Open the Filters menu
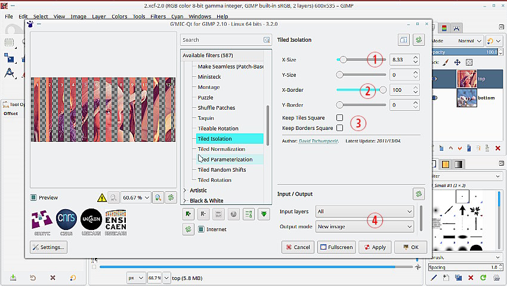This screenshot has height=286, width=507. point(158,17)
